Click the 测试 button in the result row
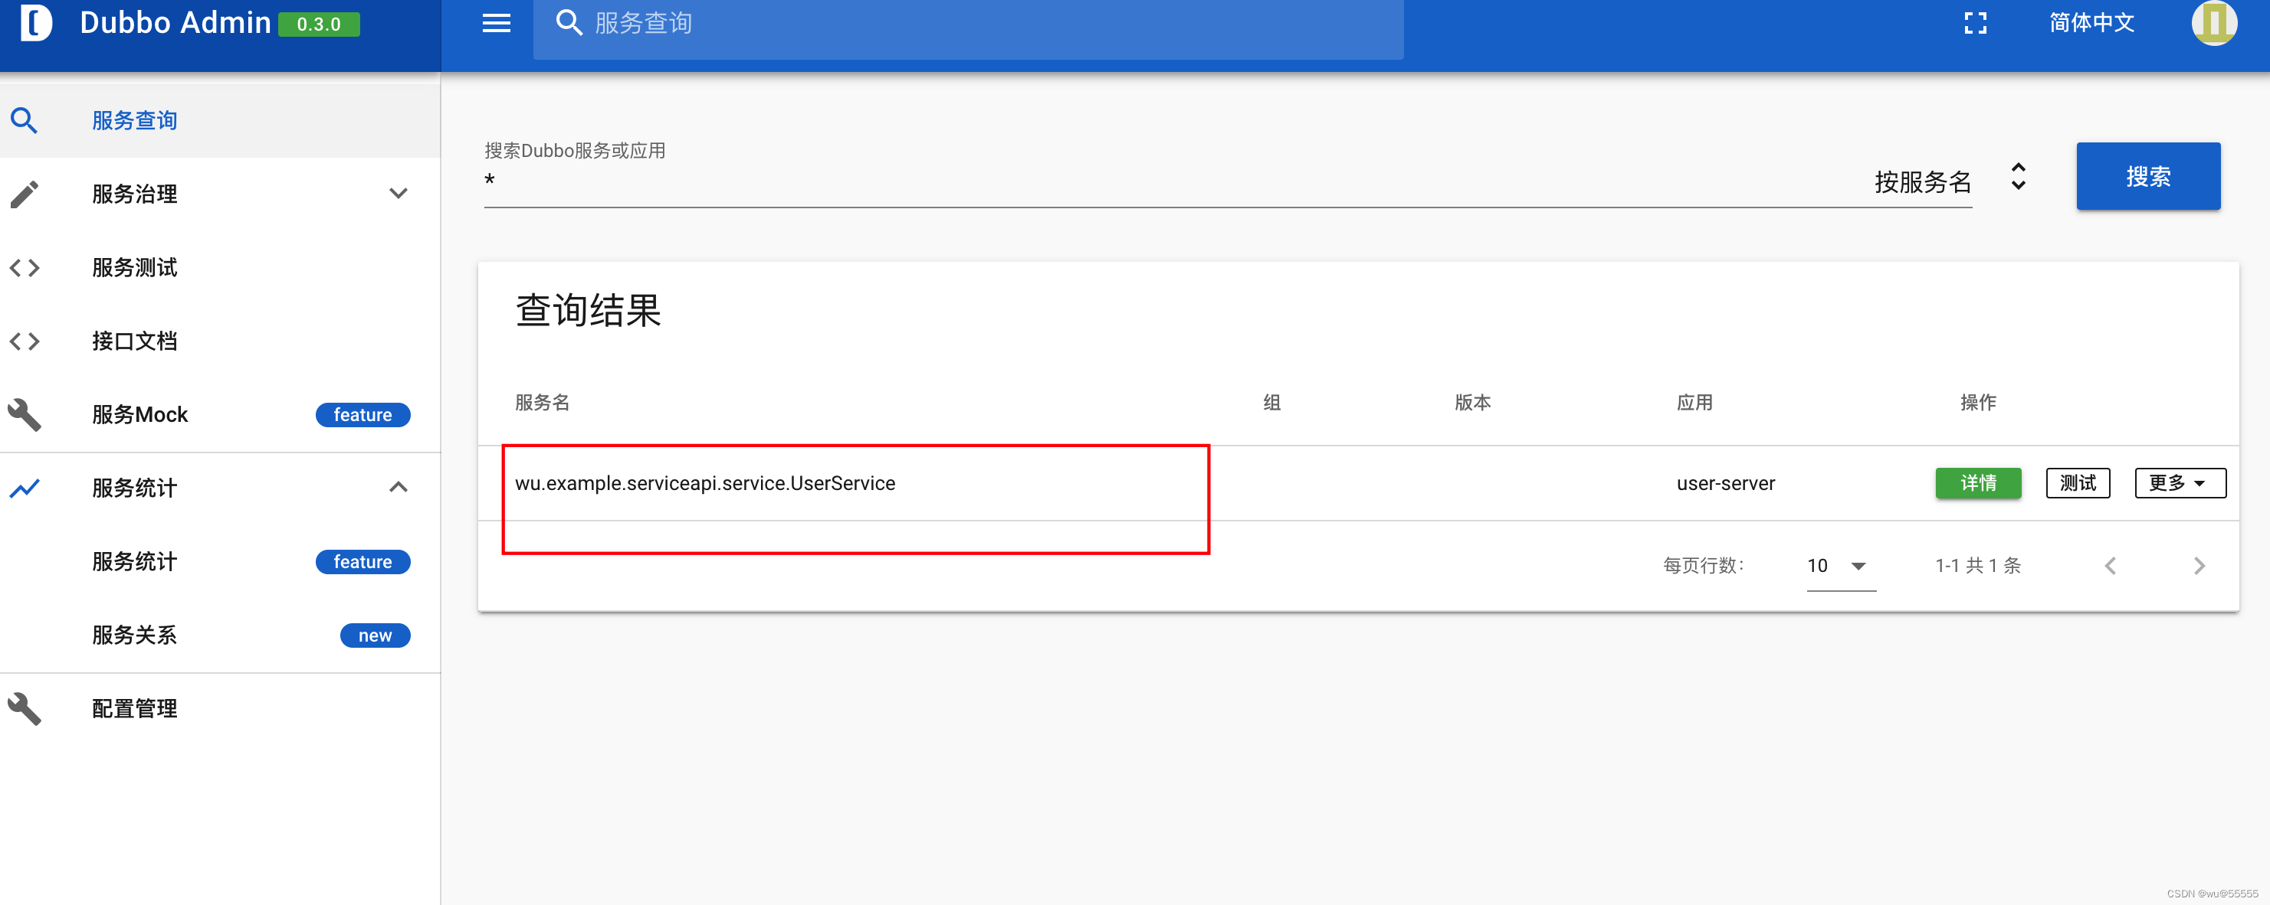The width and height of the screenshot is (2270, 905). [x=2077, y=483]
